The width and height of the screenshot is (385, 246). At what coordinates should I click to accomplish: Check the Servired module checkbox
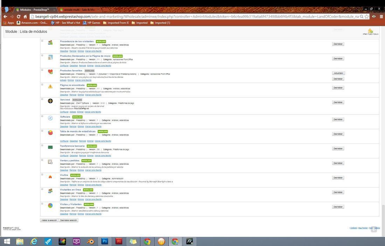click(42, 99)
